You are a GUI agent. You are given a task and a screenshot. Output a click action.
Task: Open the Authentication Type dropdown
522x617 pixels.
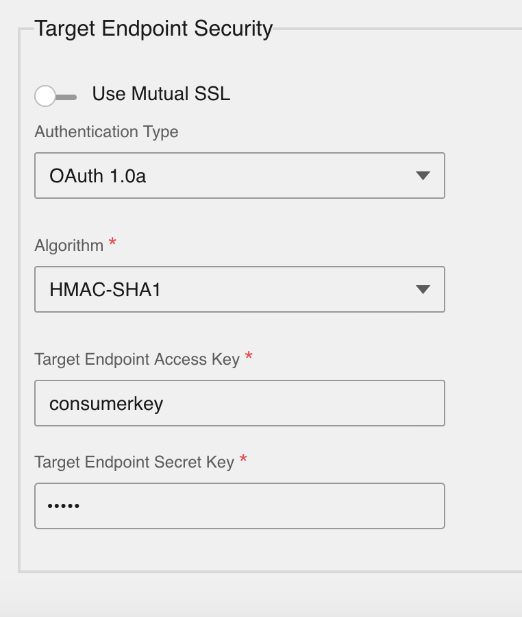point(239,176)
